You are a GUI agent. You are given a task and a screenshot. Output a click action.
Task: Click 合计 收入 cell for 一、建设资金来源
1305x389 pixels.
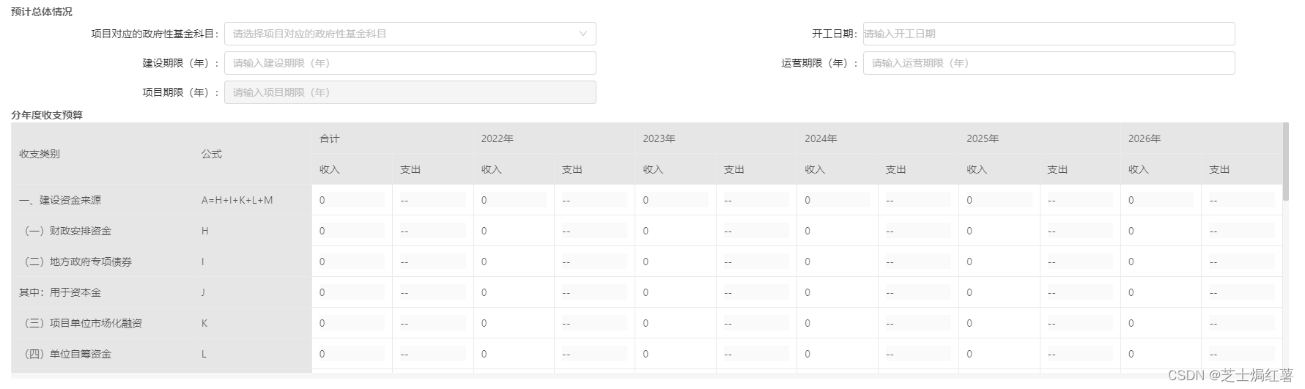[351, 200]
